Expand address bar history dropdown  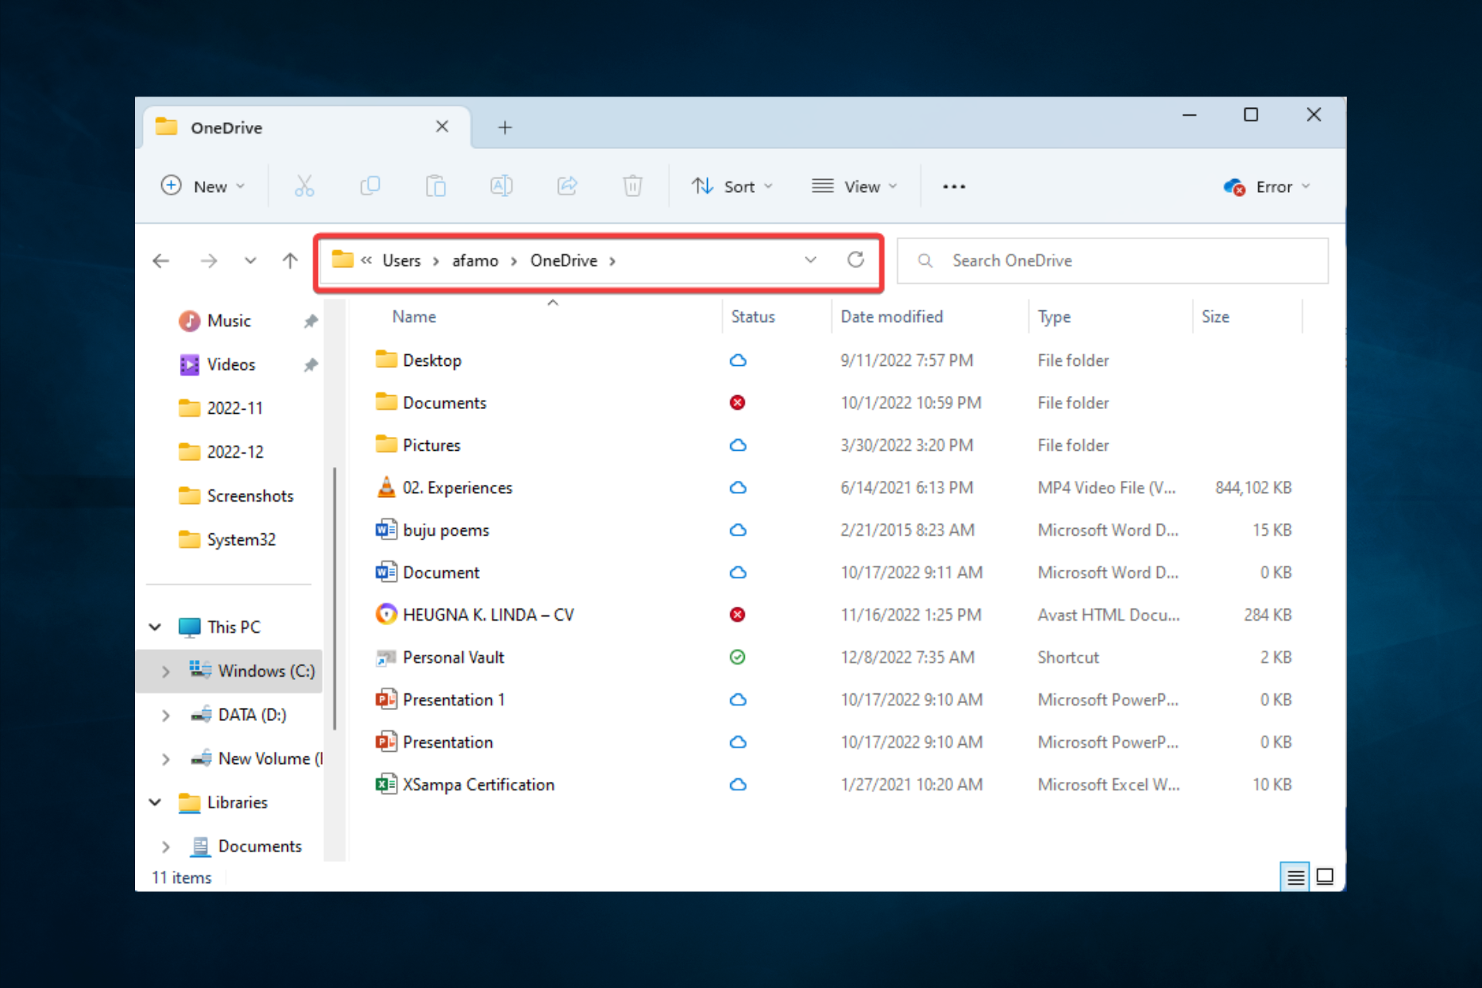(x=810, y=260)
